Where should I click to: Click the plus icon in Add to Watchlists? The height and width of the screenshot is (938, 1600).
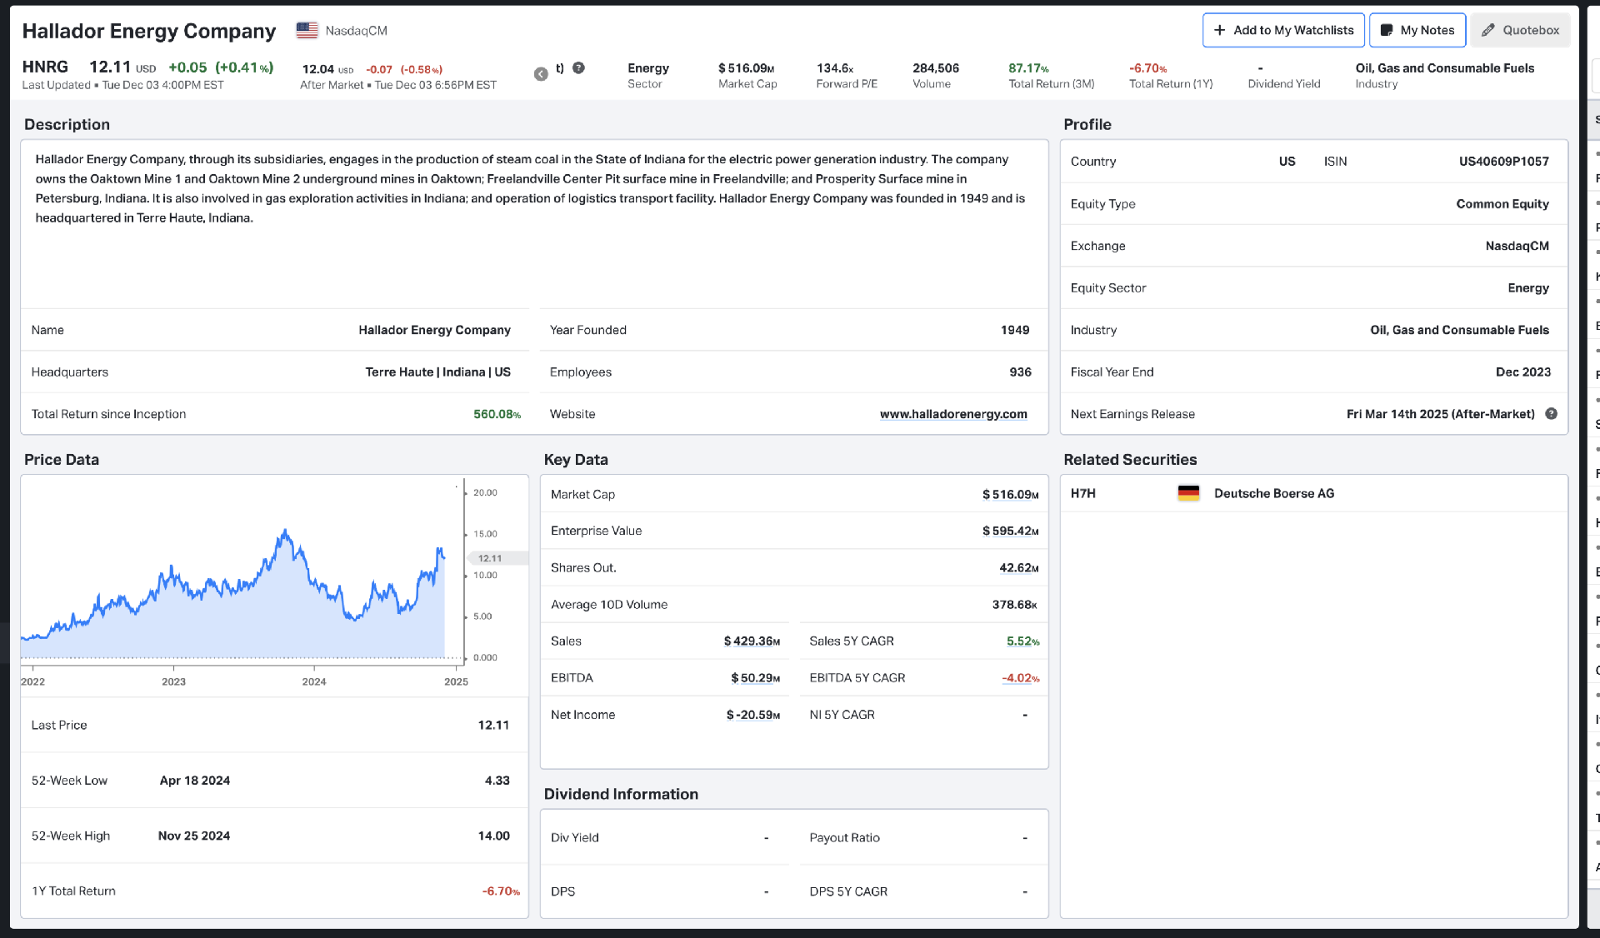coord(1219,31)
